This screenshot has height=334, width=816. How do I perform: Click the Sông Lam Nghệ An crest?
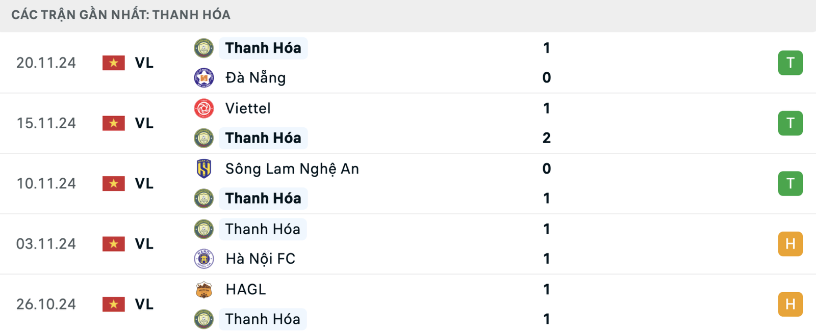204,169
